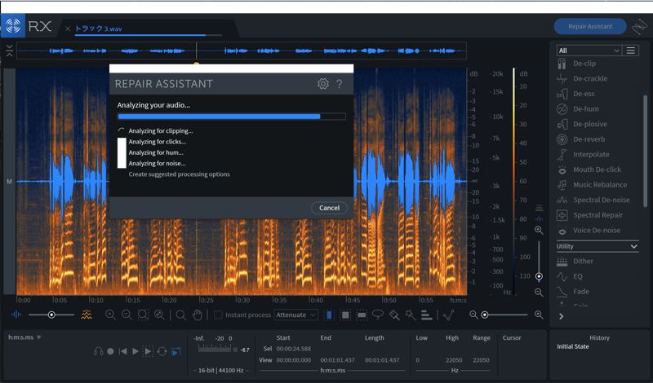Select the zoom tool magnifier
653x383 pixels.
pyautogui.click(x=180, y=315)
